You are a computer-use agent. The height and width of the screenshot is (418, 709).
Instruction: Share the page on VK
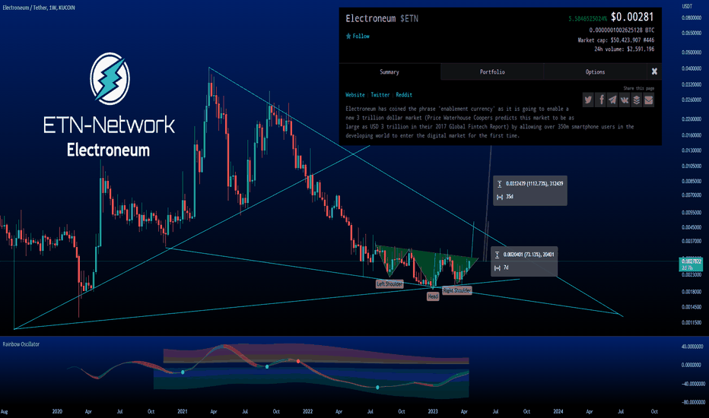[x=625, y=100]
